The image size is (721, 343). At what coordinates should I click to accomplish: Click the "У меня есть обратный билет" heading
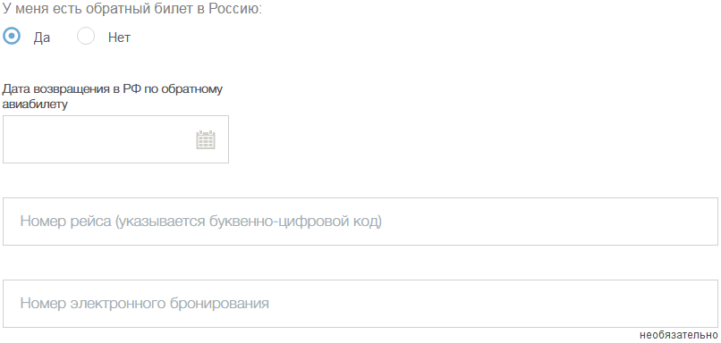click(x=132, y=8)
